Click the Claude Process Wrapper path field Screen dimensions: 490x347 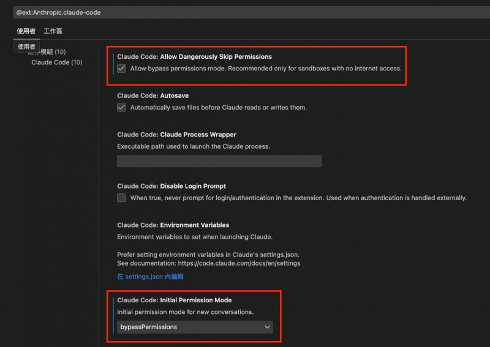pyautogui.click(x=219, y=161)
